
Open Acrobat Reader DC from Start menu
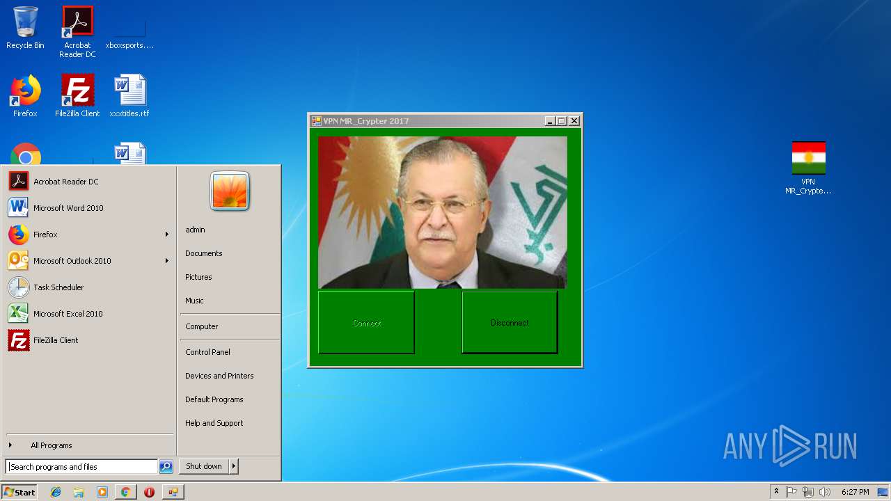tap(89, 182)
